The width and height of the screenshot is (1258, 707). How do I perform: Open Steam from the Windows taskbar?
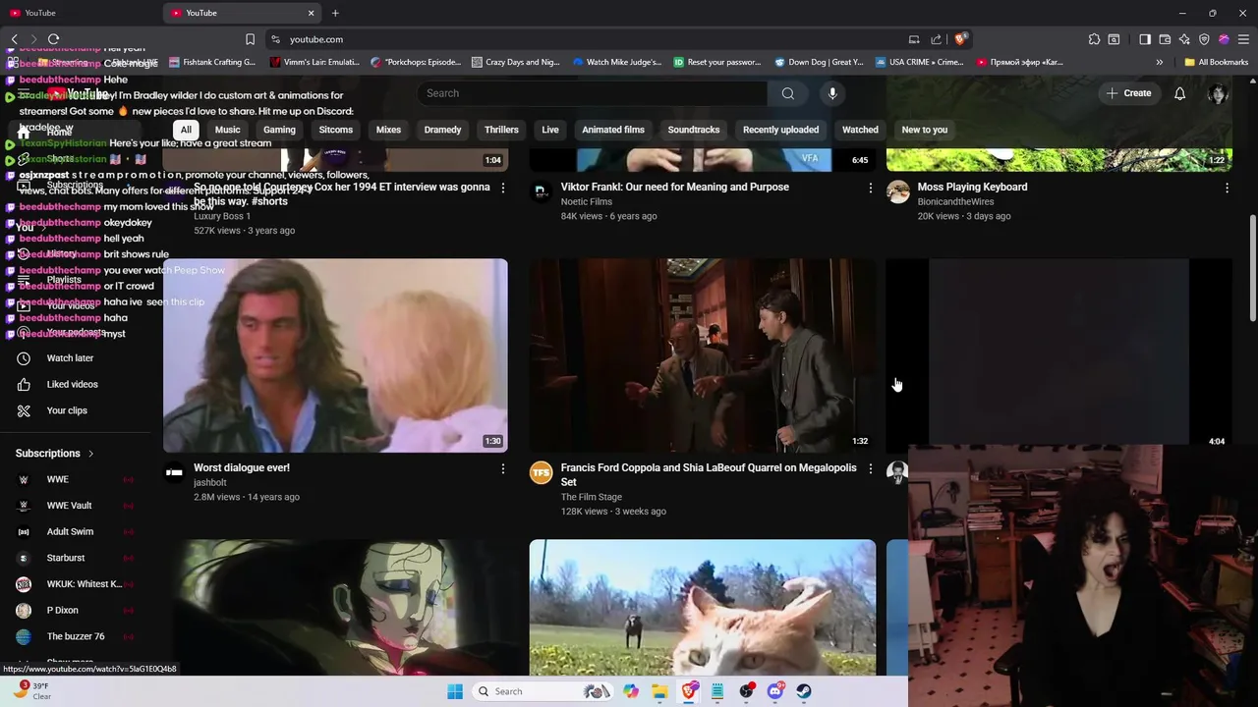[x=804, y=691]
